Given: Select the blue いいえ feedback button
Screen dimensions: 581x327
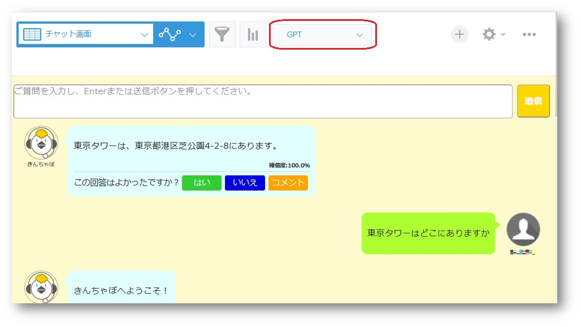Looking at the screenshot, I should (245, 183).
